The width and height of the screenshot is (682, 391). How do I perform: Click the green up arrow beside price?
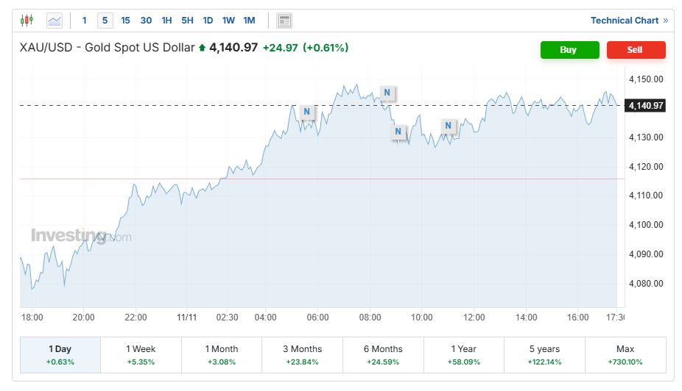tap(203, 48)
